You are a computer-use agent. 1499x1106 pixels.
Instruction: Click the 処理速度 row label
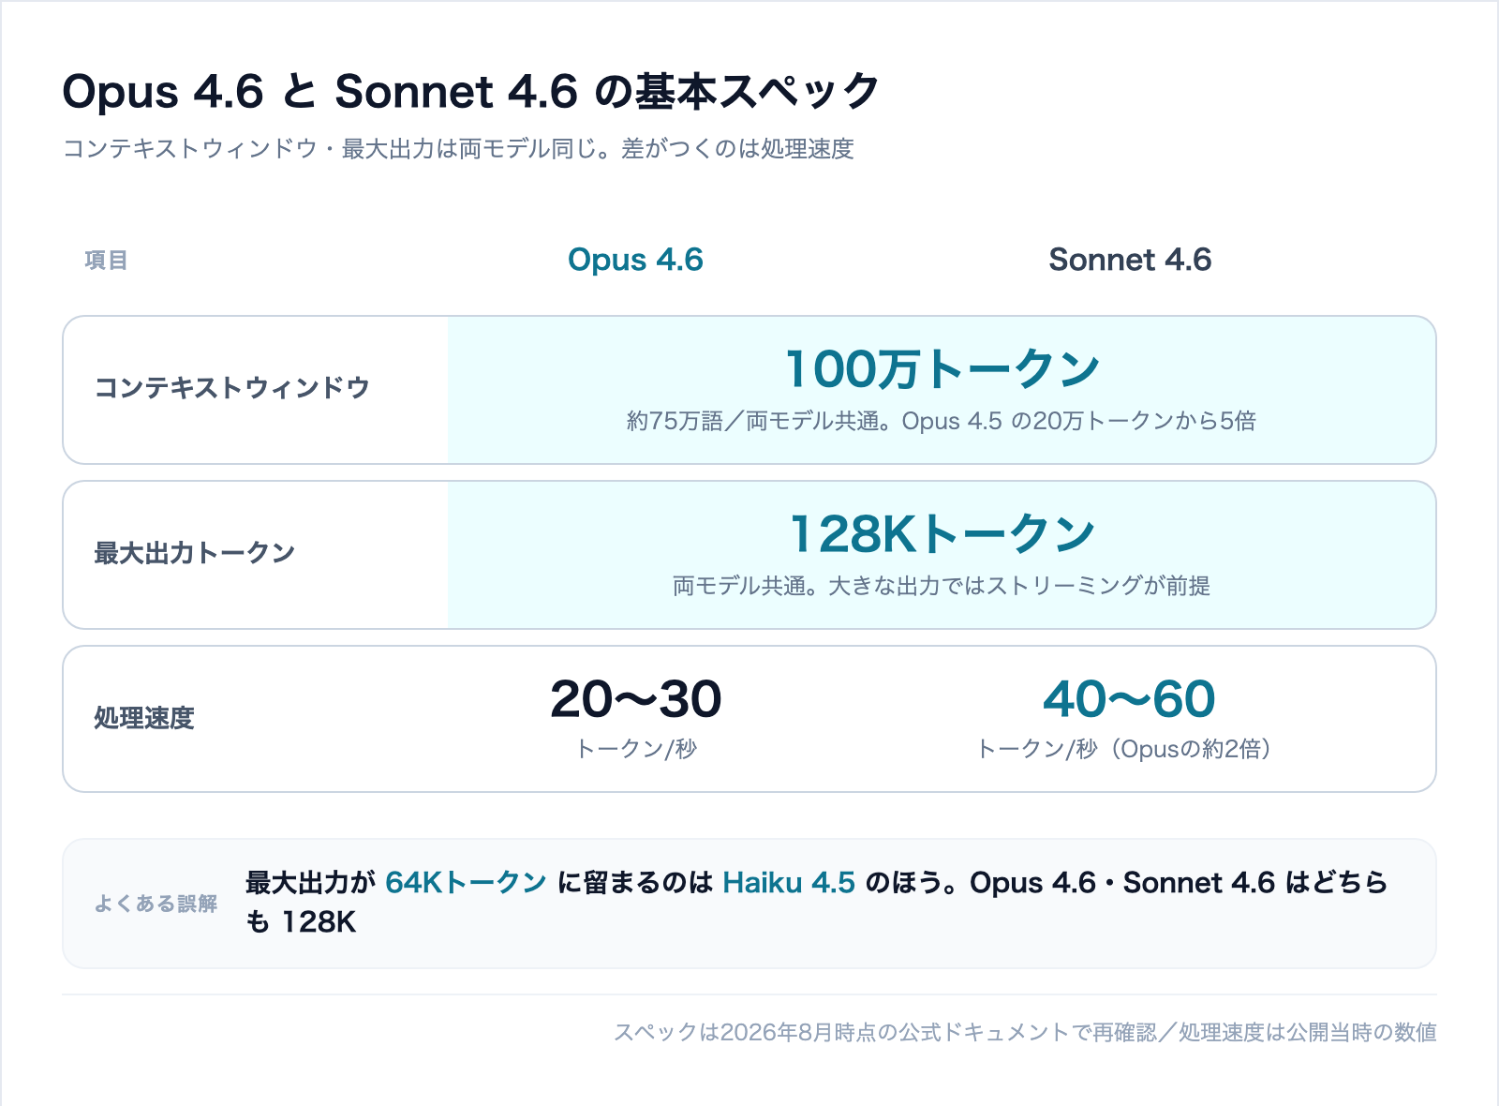(x=144, y=718)
